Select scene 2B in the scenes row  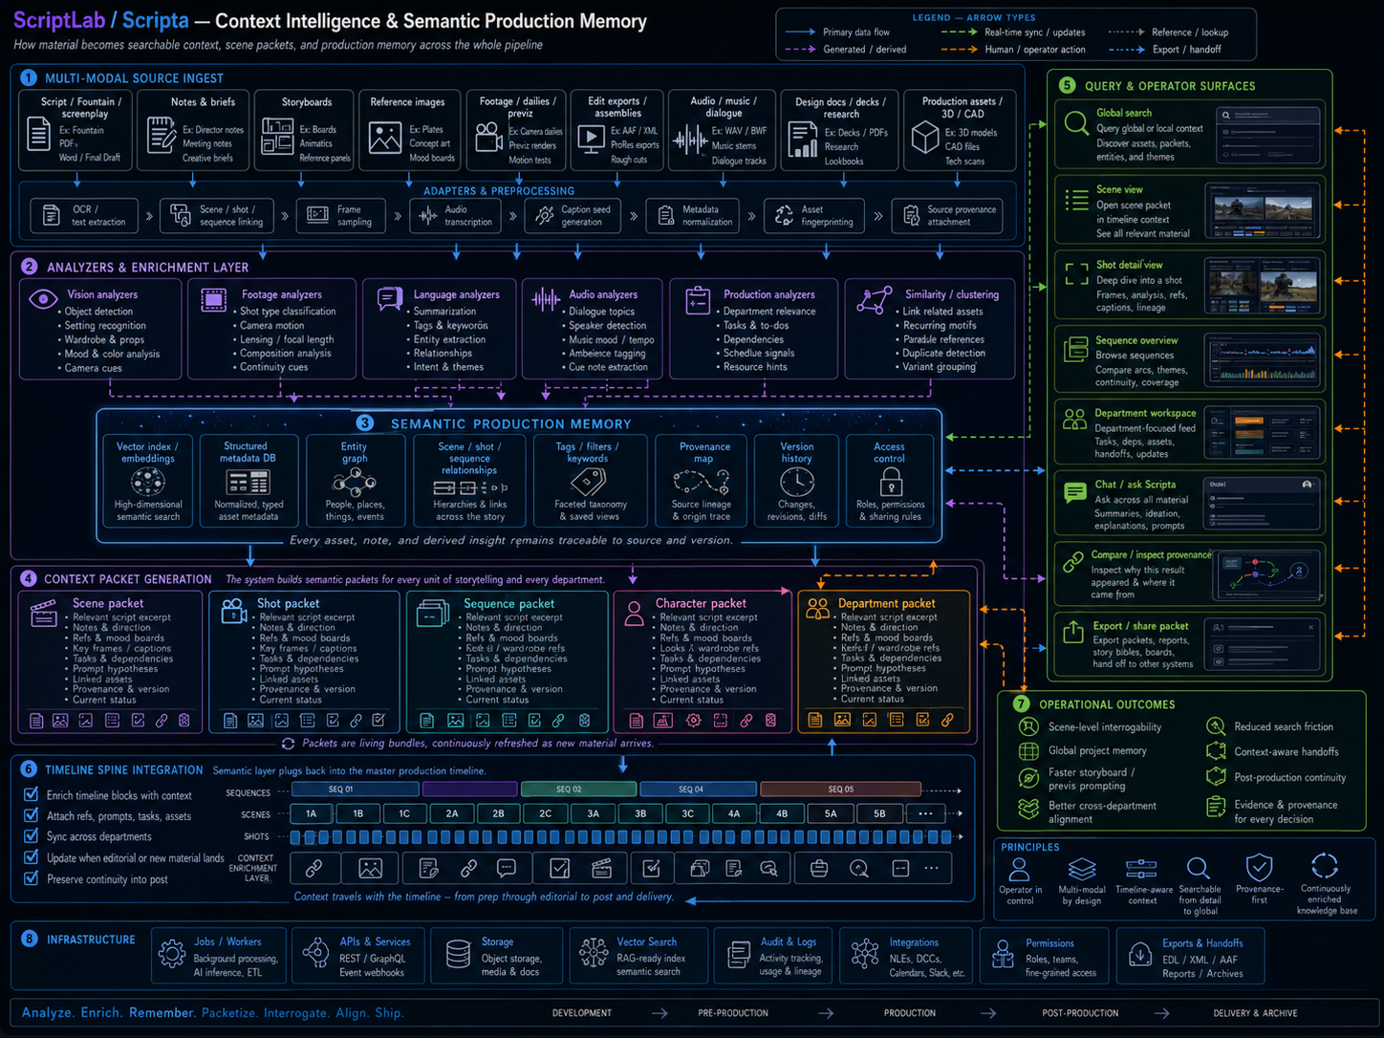(x=498, y=813)
